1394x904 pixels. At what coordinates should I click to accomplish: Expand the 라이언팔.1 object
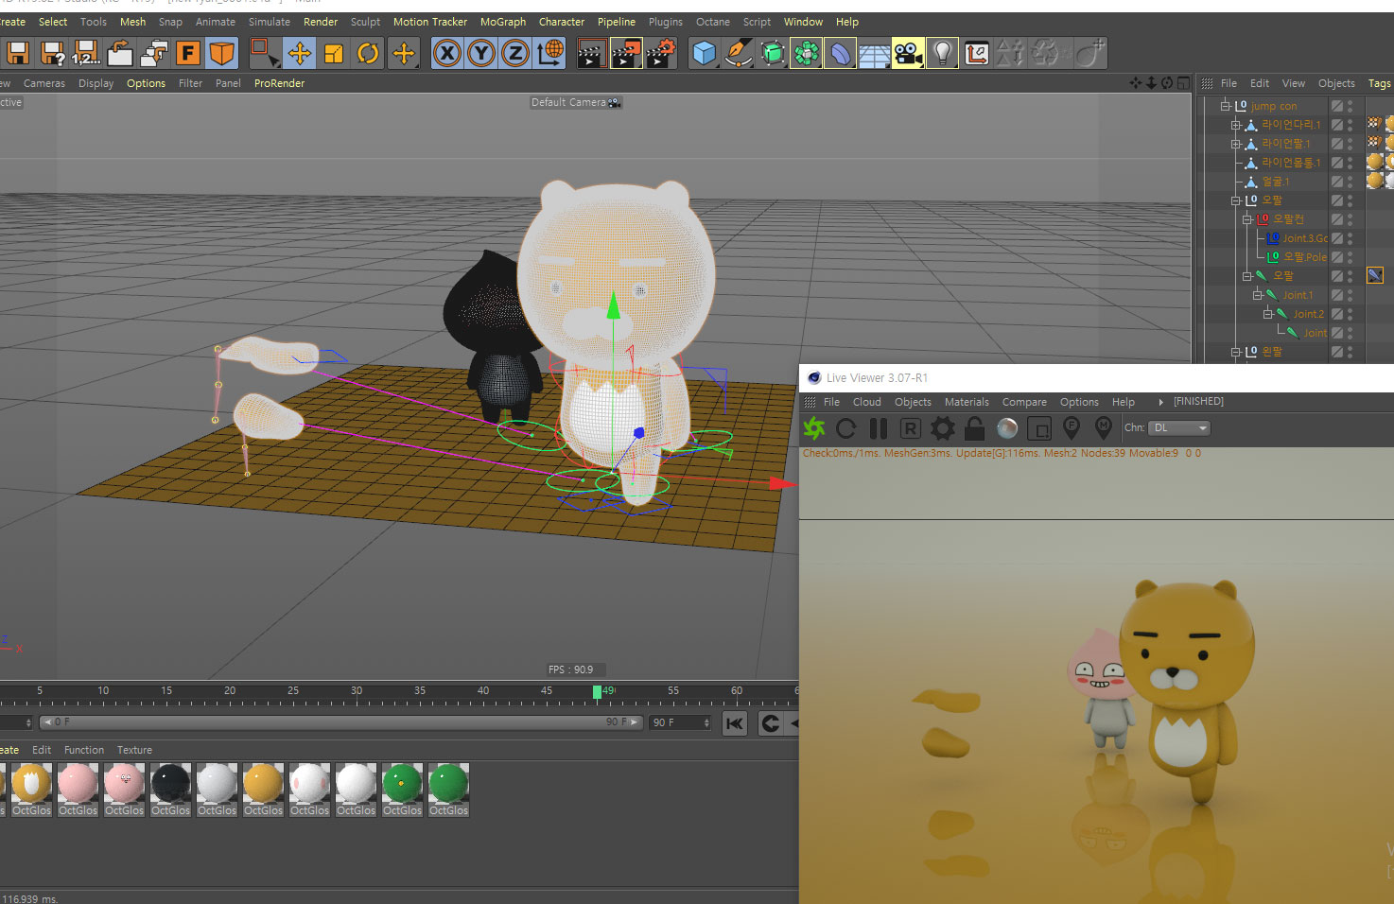coord(1236,144)
